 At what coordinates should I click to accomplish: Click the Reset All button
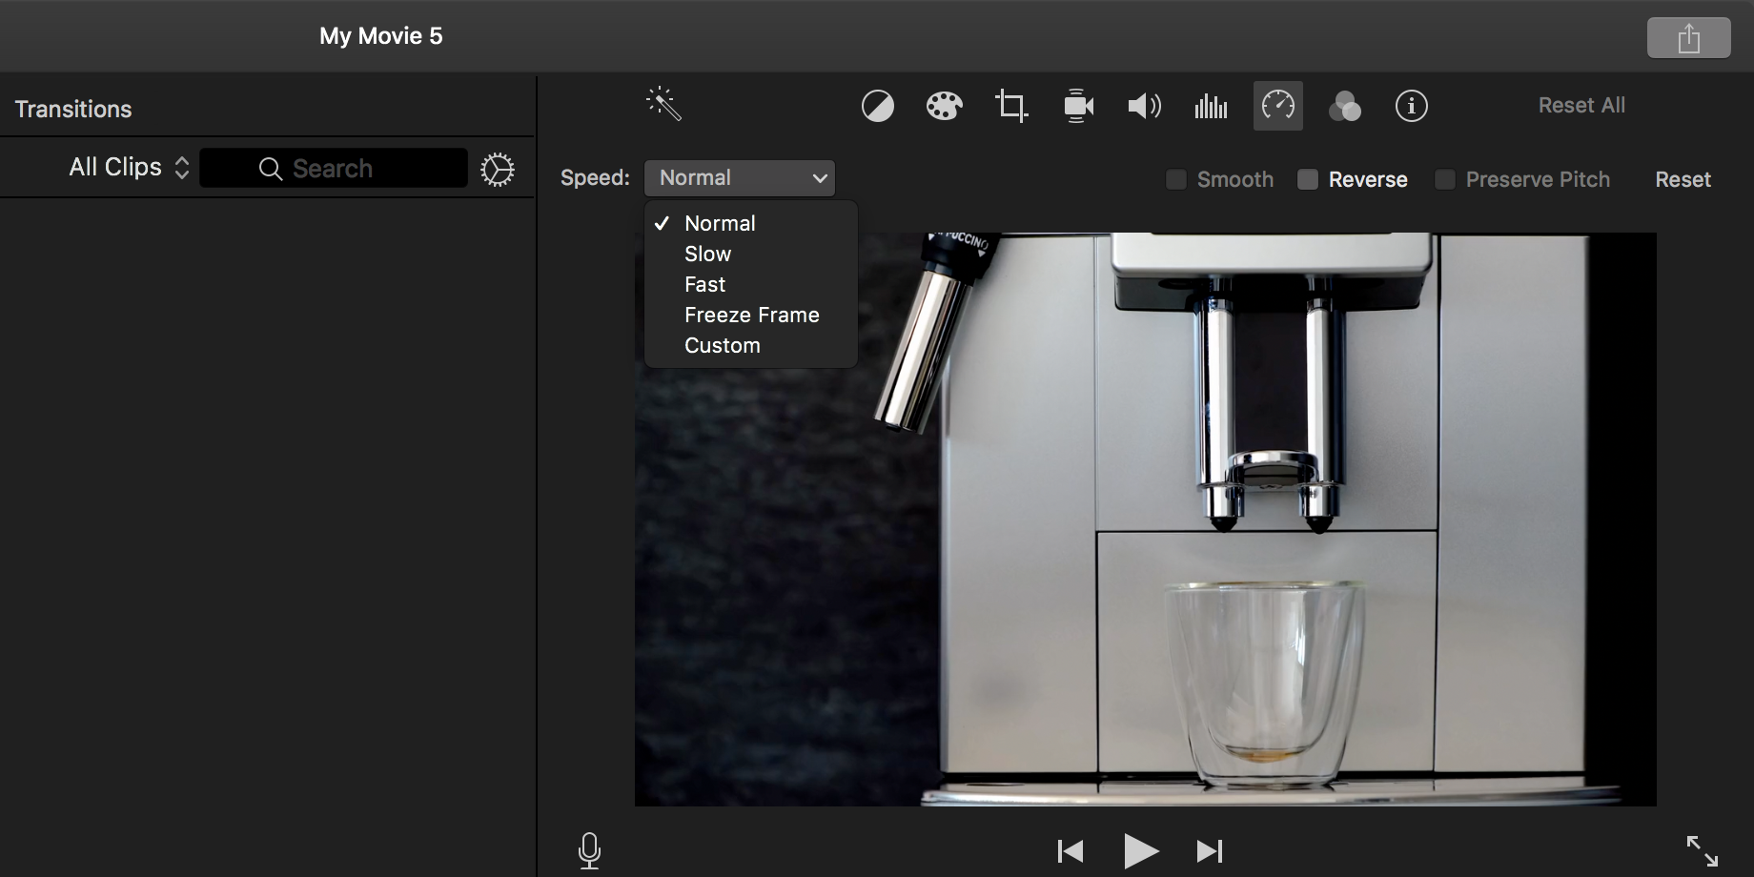point(1581,105)
